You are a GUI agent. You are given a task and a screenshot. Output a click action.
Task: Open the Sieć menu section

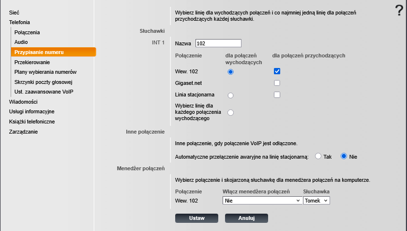(15, 12)
